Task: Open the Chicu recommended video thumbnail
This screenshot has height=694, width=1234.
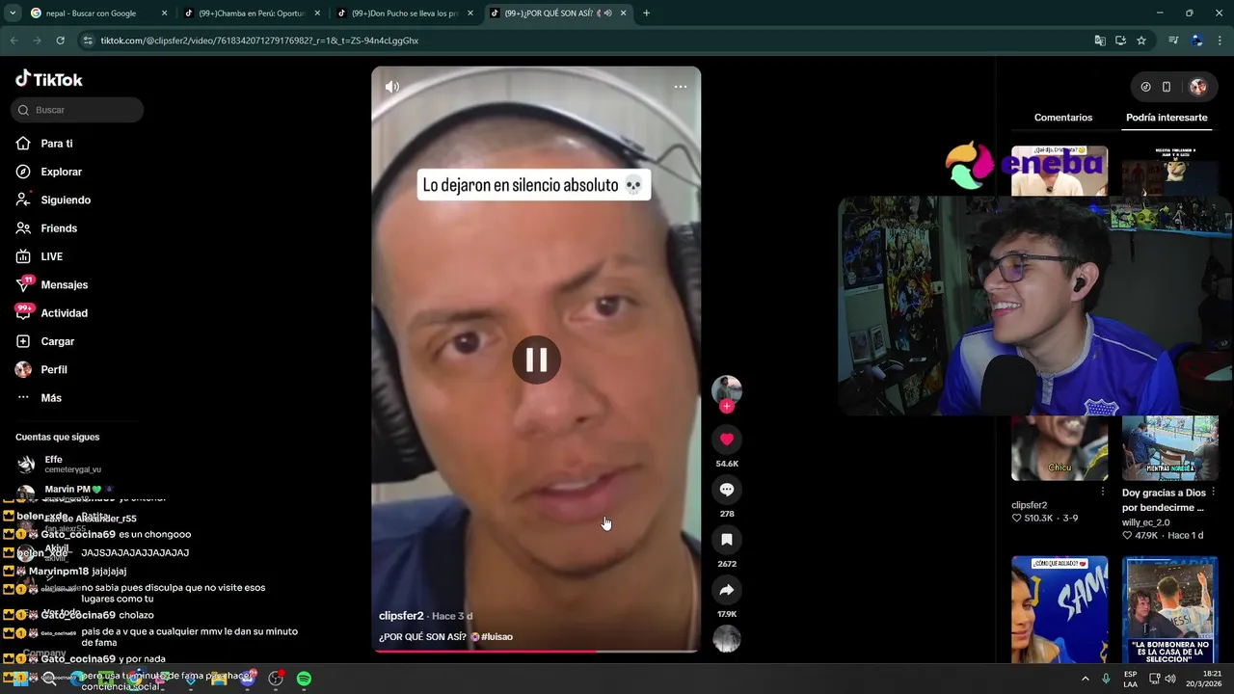Action: click(1060, 448)
